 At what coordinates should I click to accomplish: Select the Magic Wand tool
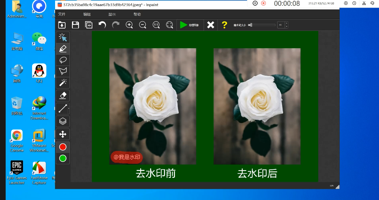tap(63, 82)
